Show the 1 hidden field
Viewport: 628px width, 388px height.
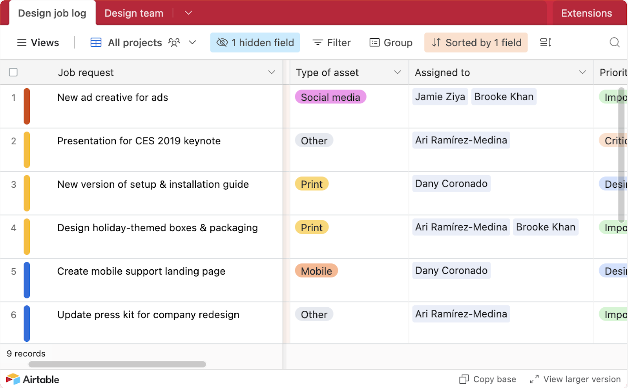(255, 42)
